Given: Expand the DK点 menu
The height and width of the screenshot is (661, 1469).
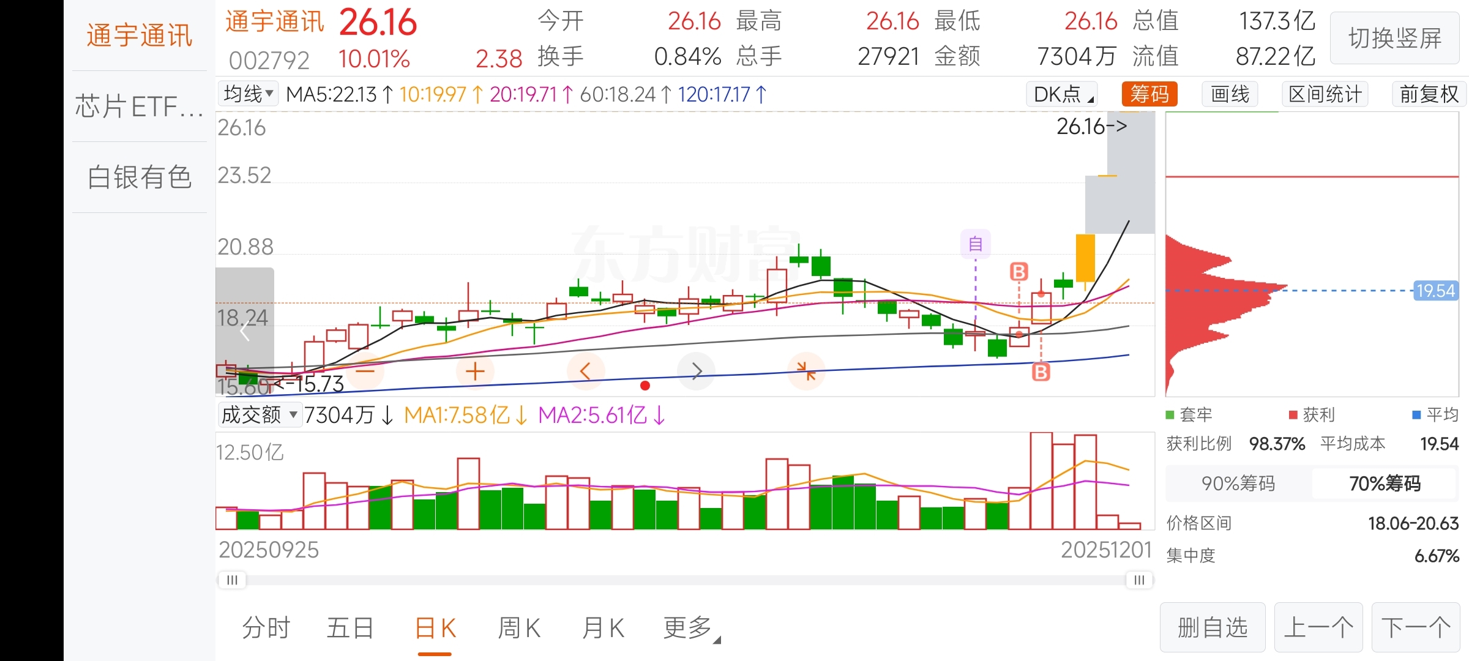Looking at the screenshot, I should pos(1062,94).
